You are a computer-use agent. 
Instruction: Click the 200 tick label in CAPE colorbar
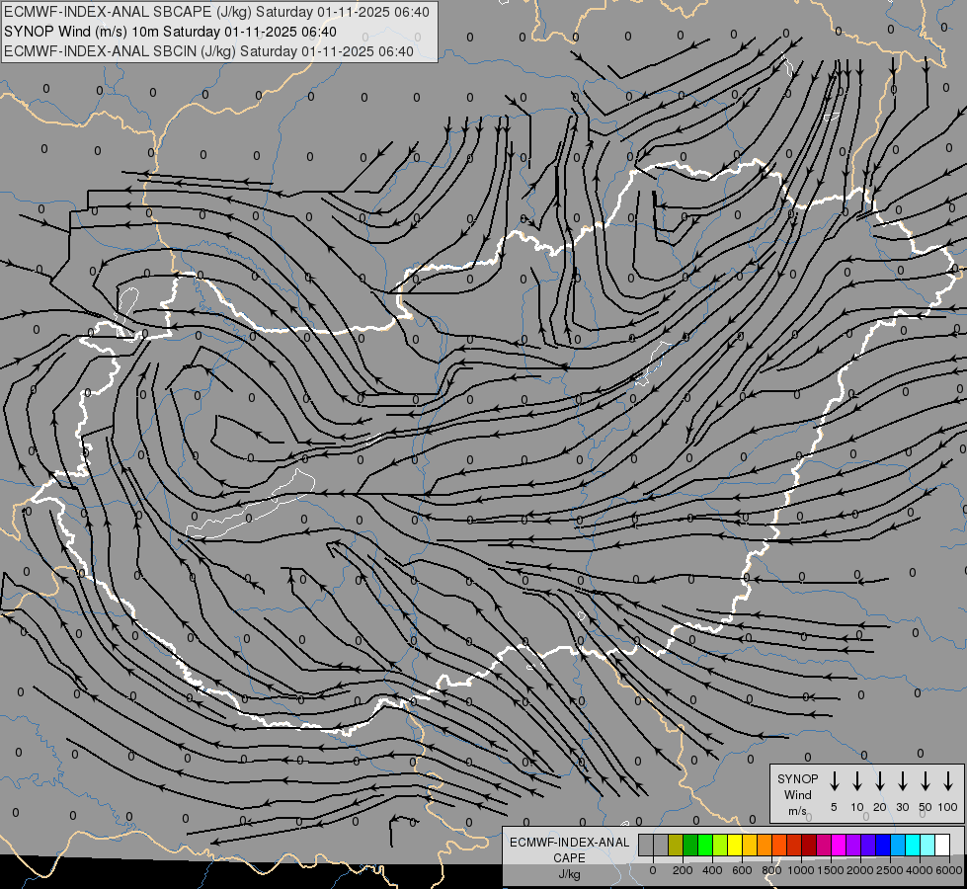coord(683,870)
